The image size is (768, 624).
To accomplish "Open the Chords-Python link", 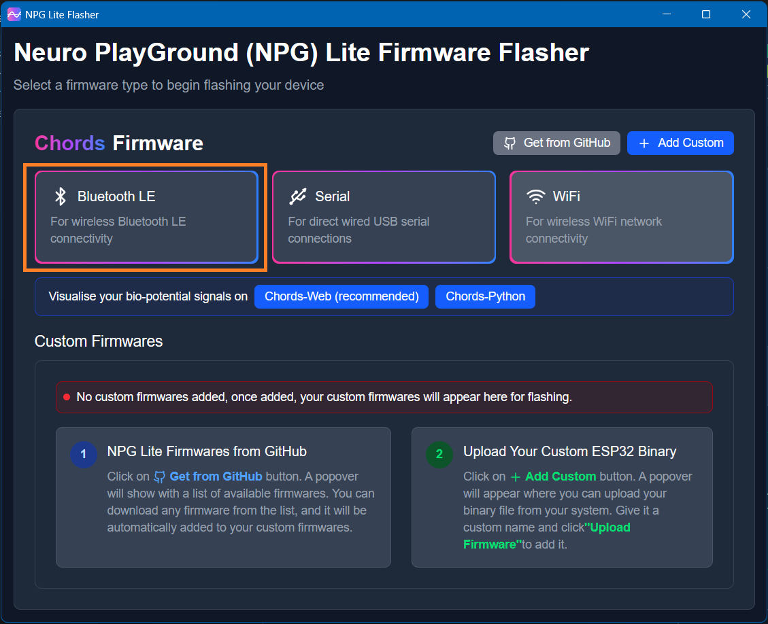I will tap(485, 296).
